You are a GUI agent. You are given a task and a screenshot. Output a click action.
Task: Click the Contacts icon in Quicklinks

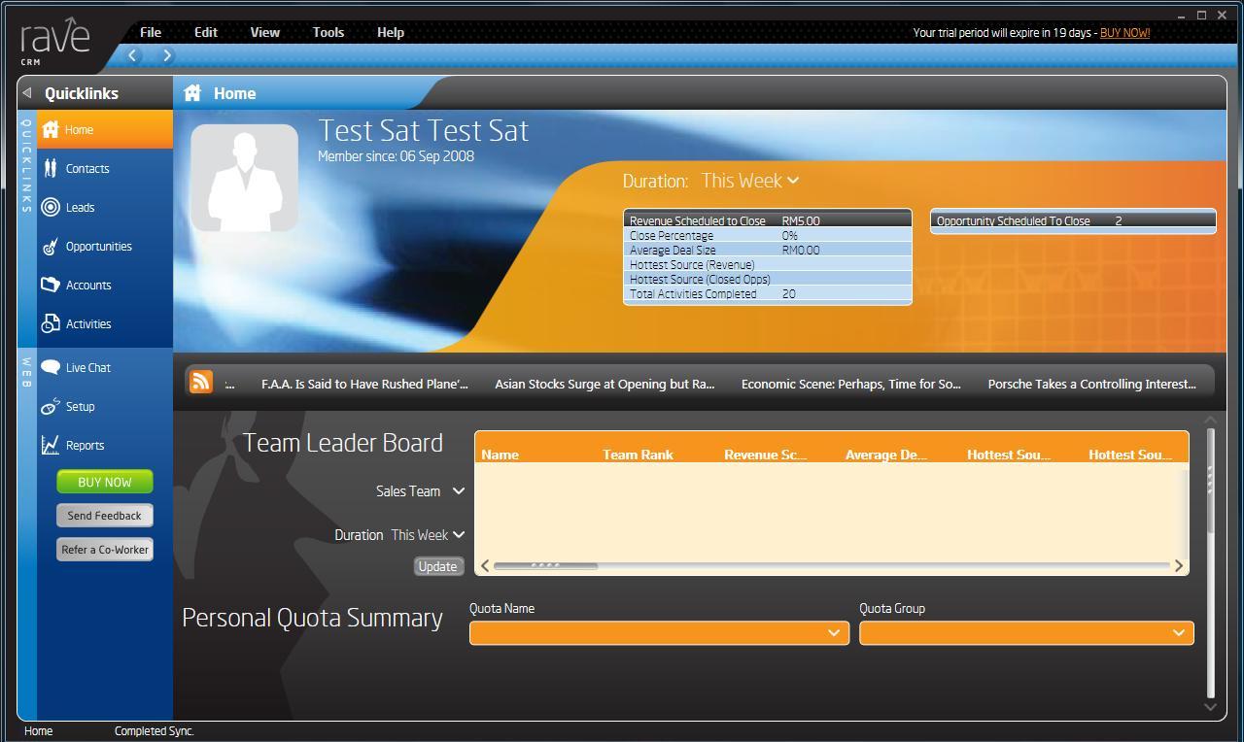click(51, 169)
